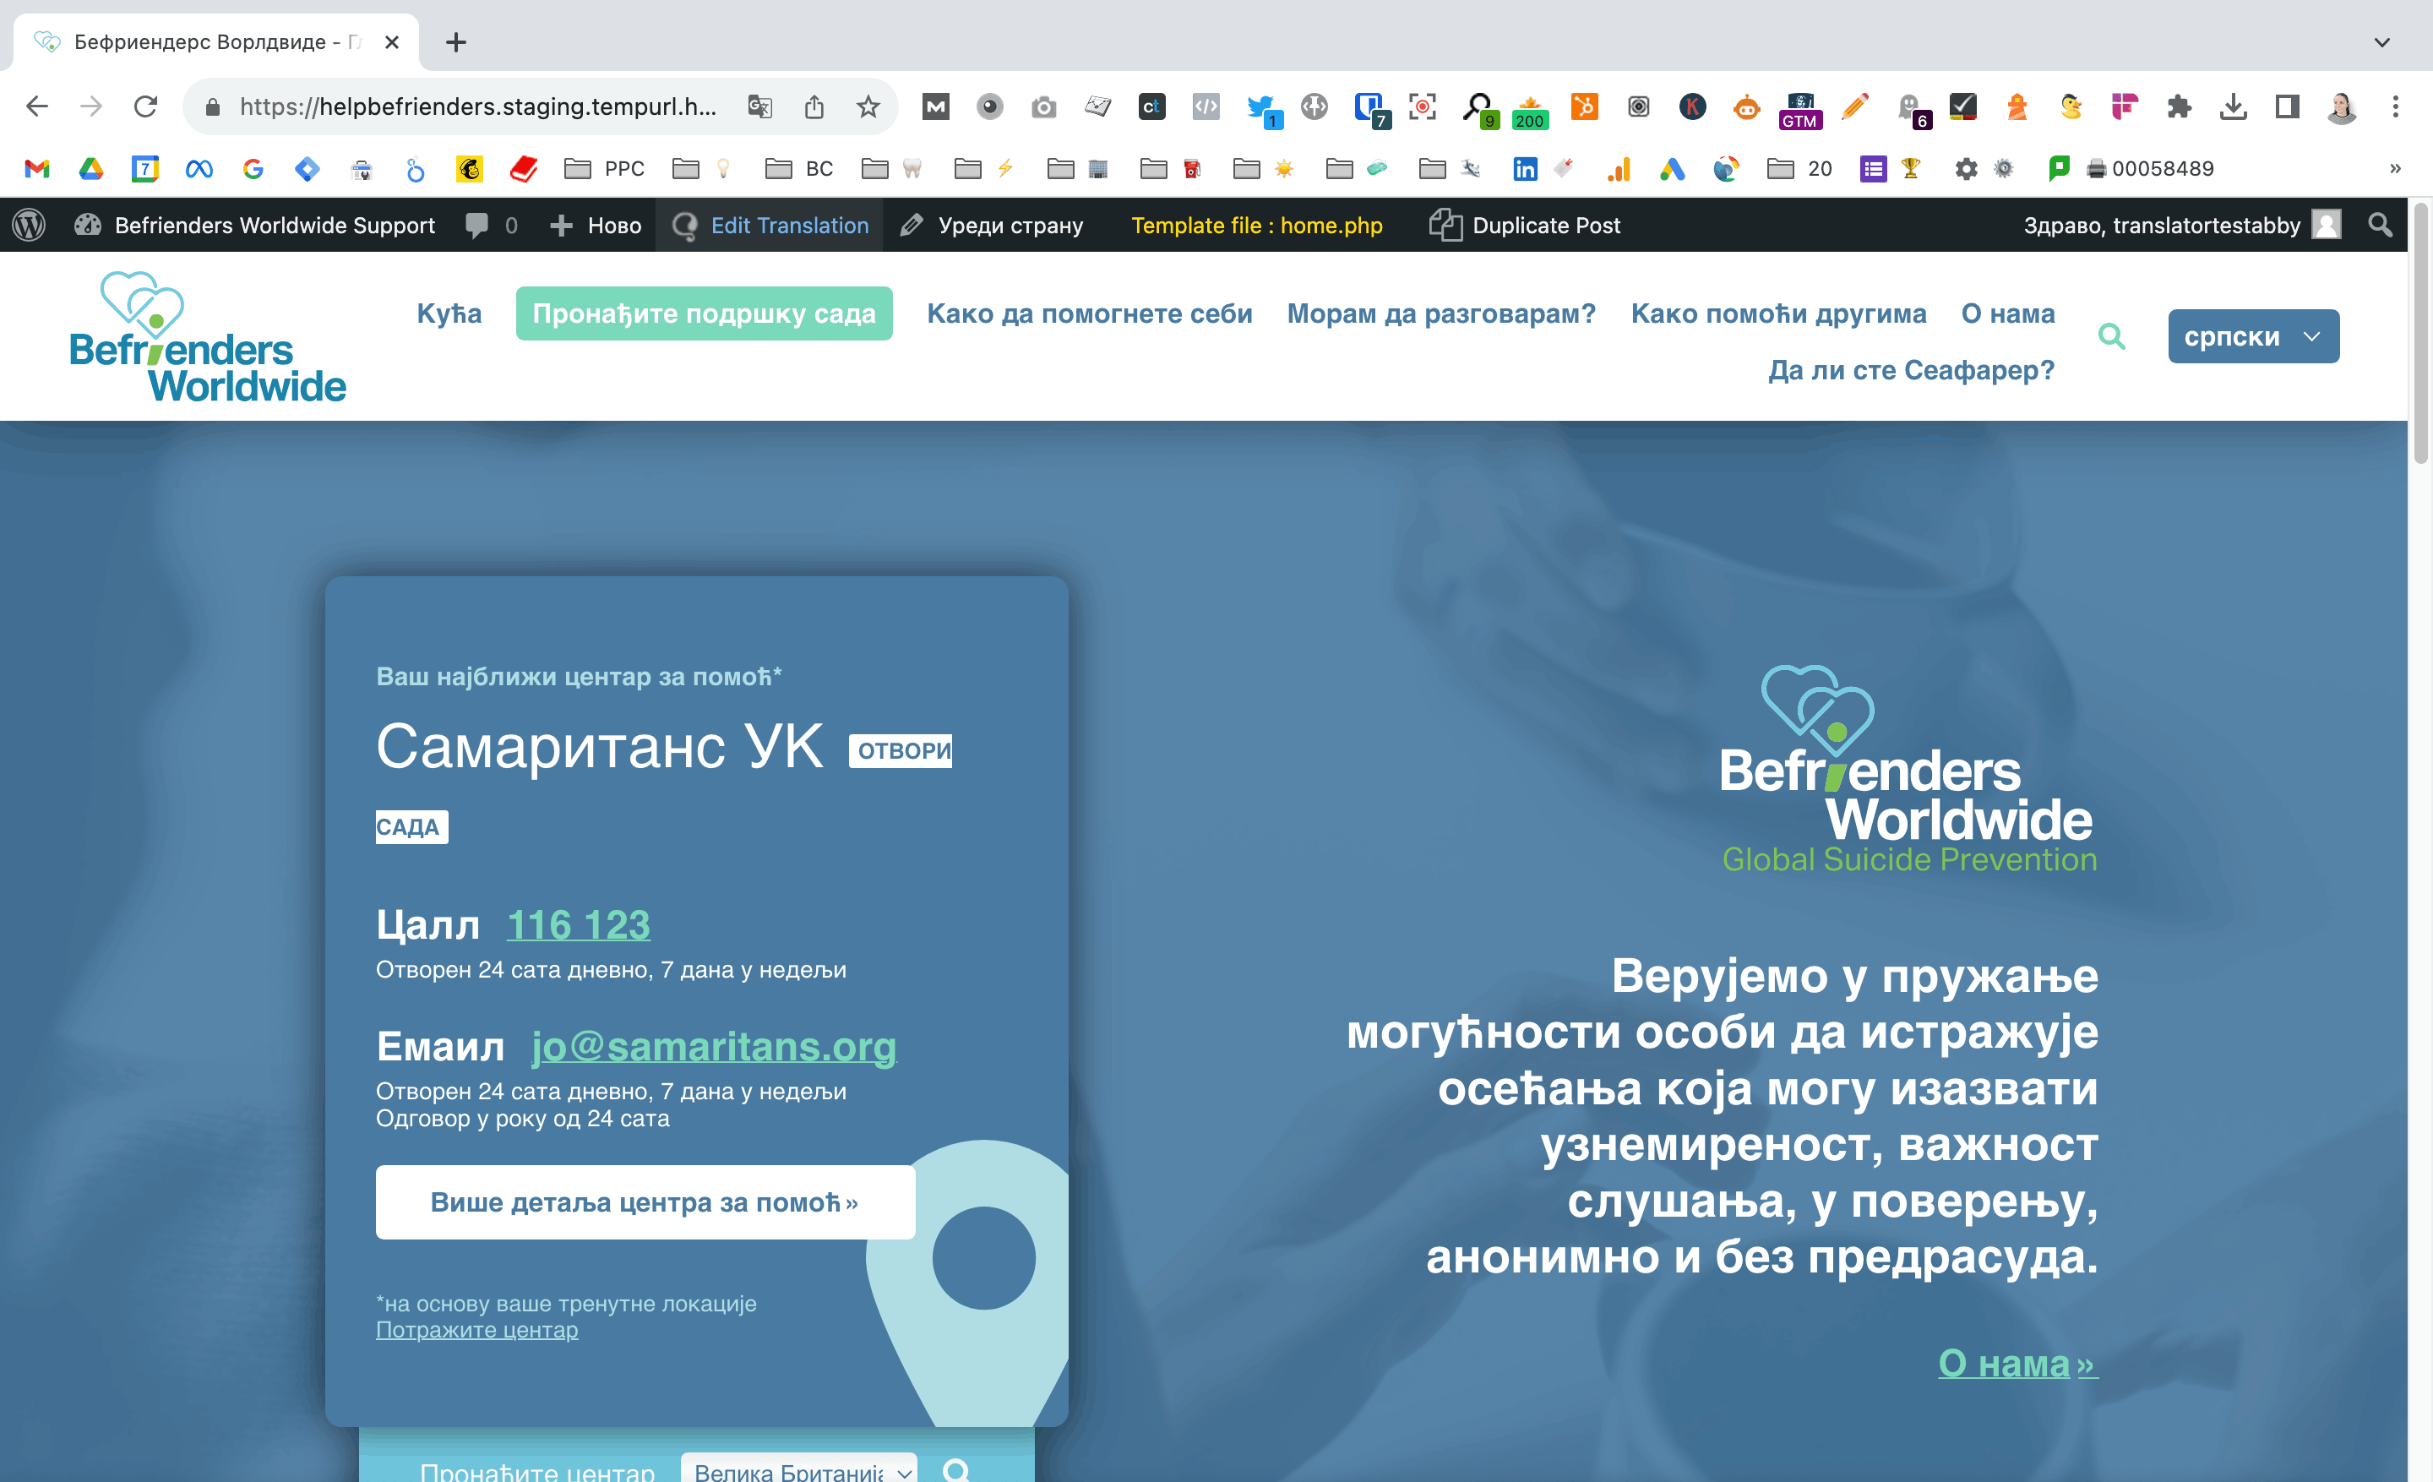The height and width of the screenshot is (1482, 2433).
Task: Click the comments bubble showing 0
Action: (x=491, y=225)
